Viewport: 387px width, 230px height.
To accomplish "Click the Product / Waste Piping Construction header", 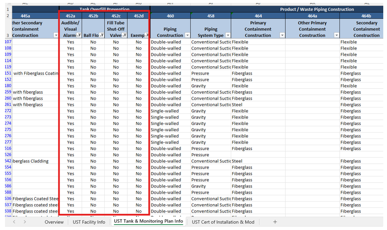I will click(317, 10).
